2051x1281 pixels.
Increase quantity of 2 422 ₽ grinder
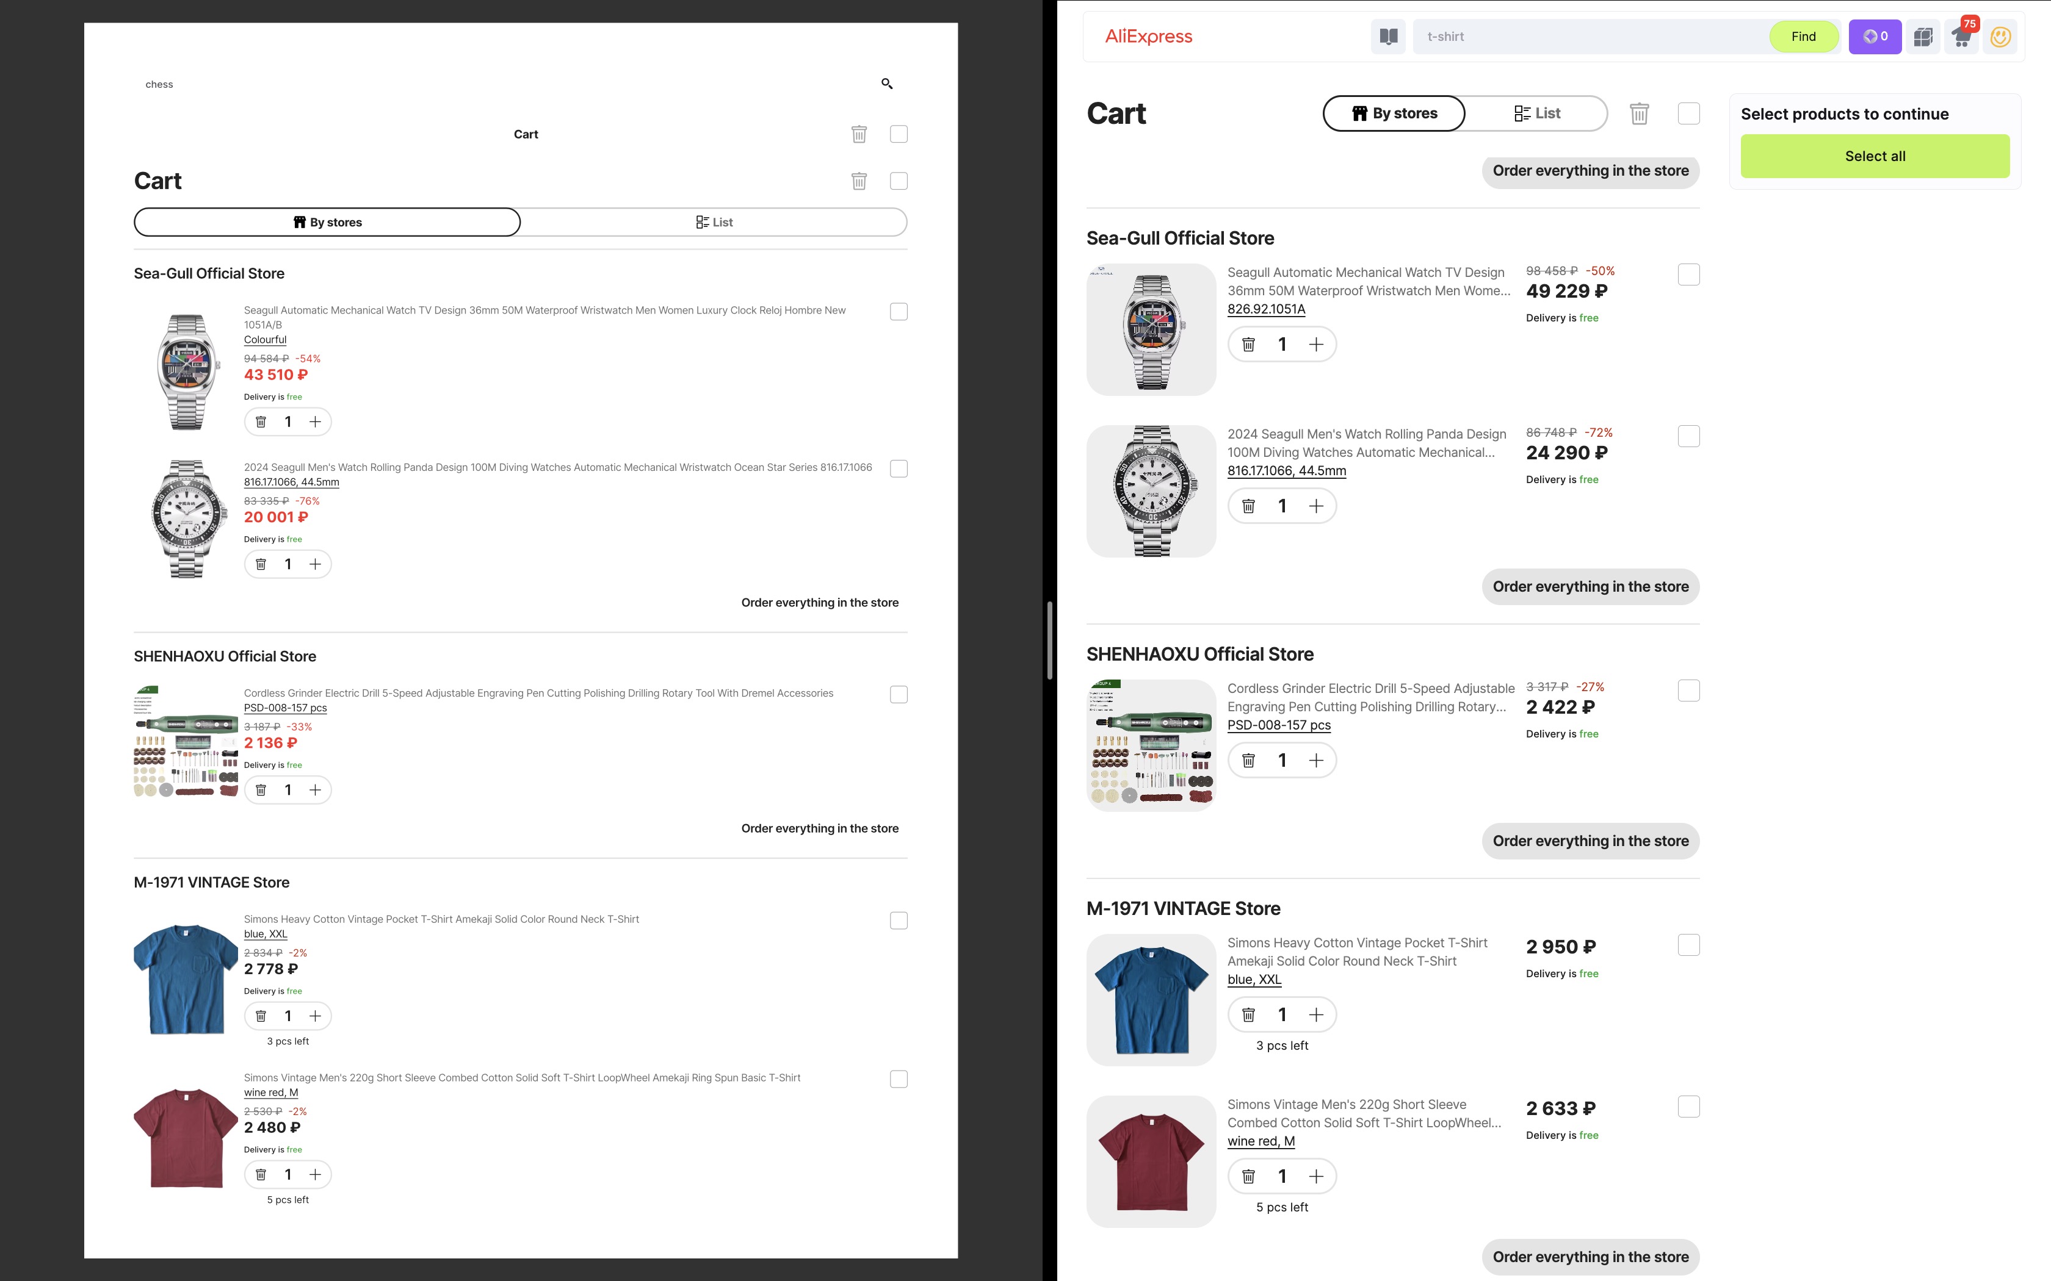tap(1315, 760)
